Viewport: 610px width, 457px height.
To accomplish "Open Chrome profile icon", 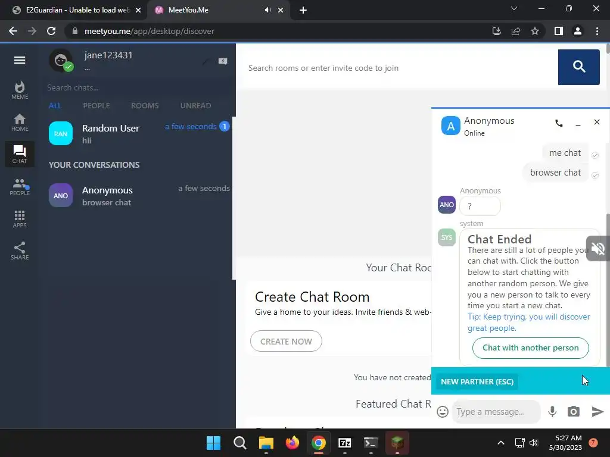I will (x=578, y=31).
